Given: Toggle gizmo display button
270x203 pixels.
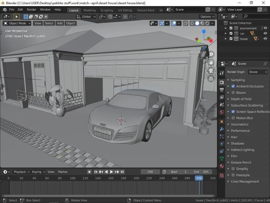Looking at the screenshot, I should [x=162, y=23].
